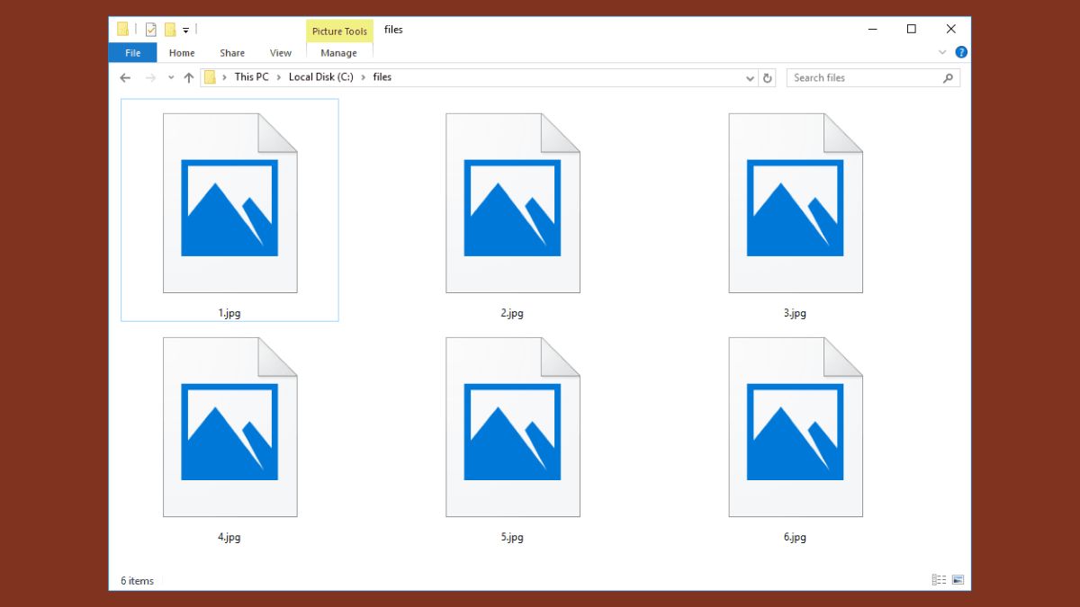Open the address bar history dropdown
The width and height of the screenshot is (1080, 607).
[x=750, y=77]
